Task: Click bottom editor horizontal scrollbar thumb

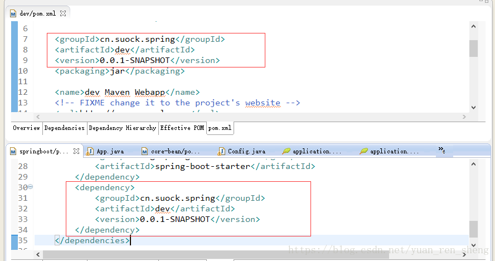Action: point(216,254)
